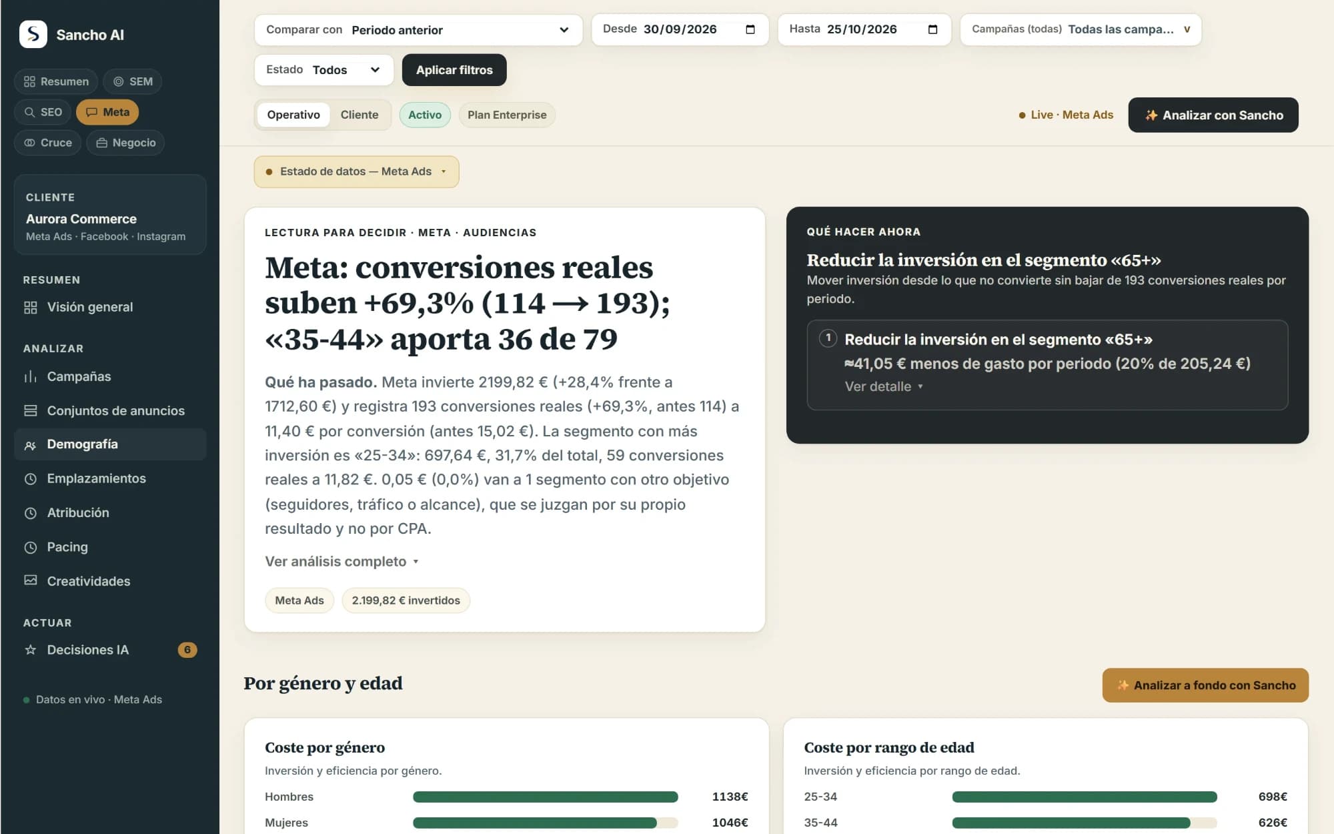Select the SEO magnifier icon pill
Screen dimensions: 1334x834
43,112
